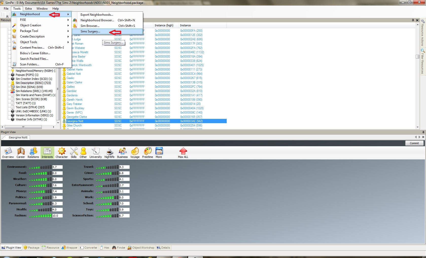Click the Scan Folders menu icon
Screen dimensions: 426x258
click(x=14, y=64)
